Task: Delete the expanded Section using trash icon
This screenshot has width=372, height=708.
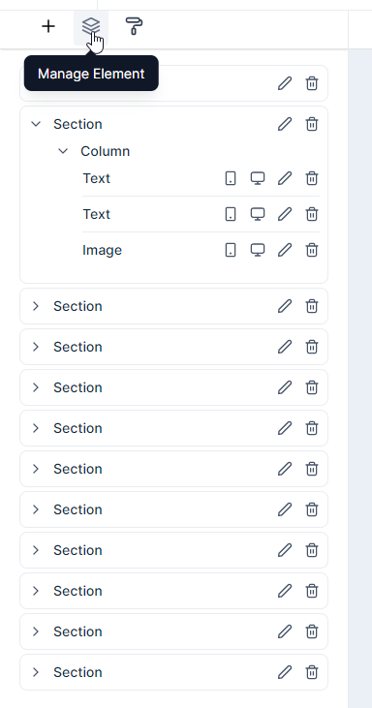Action: [x=312, y=124]
